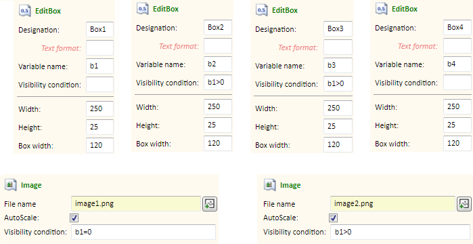Click the empty Text format field of Box4

click(x=457, y=46)
